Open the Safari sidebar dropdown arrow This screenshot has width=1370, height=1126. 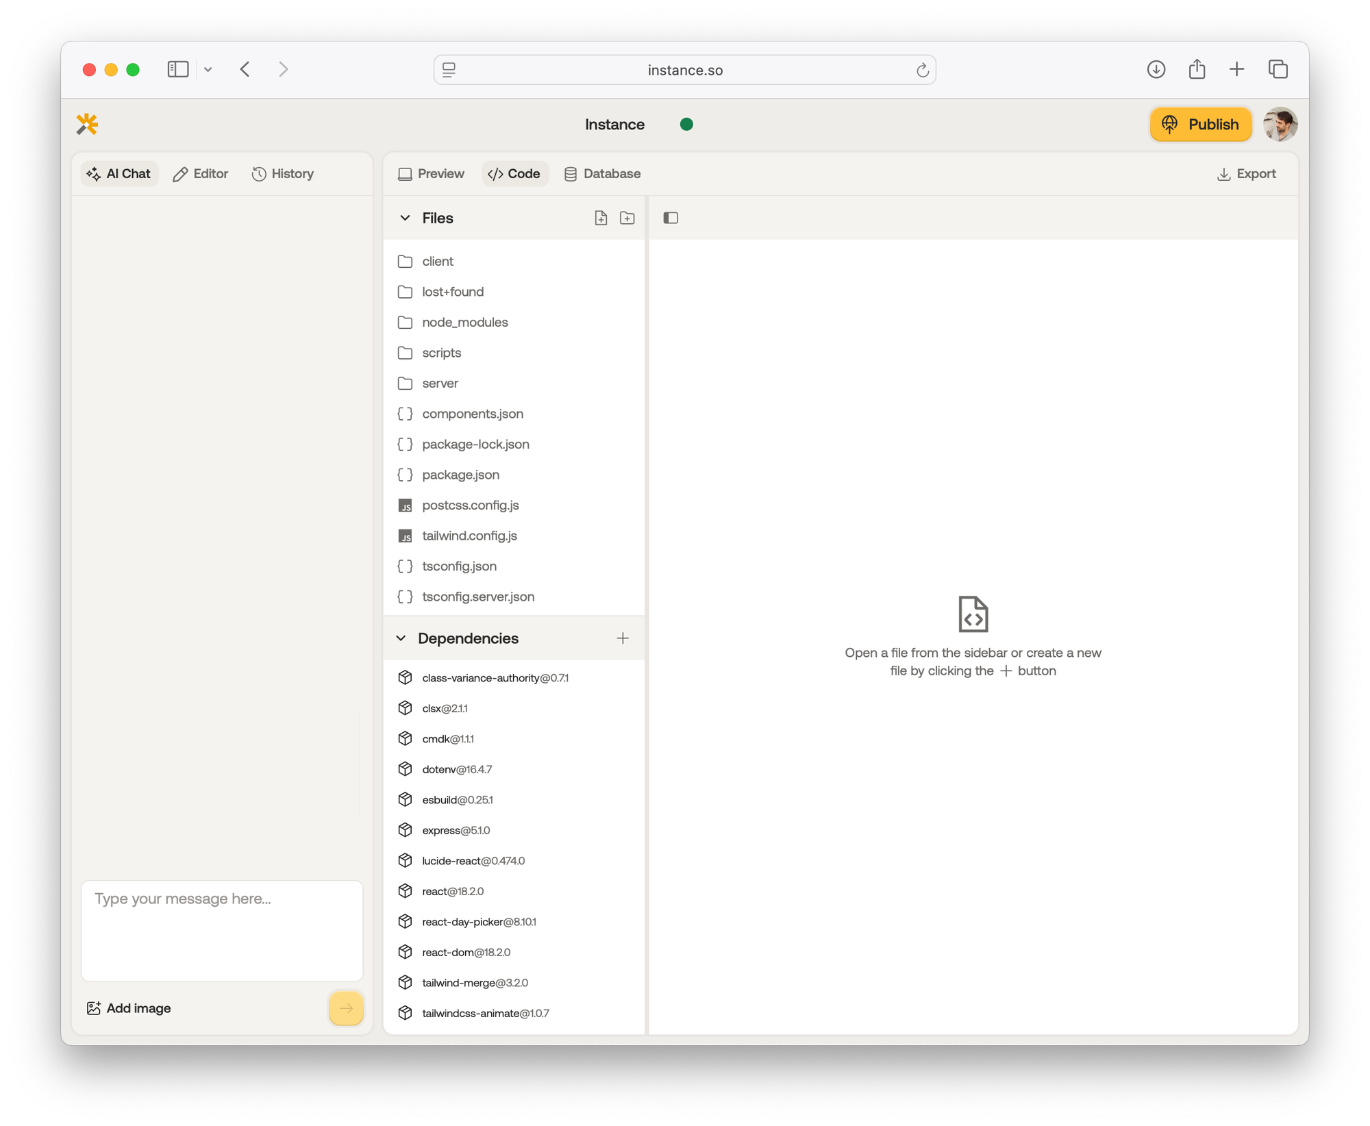[208, 69]
